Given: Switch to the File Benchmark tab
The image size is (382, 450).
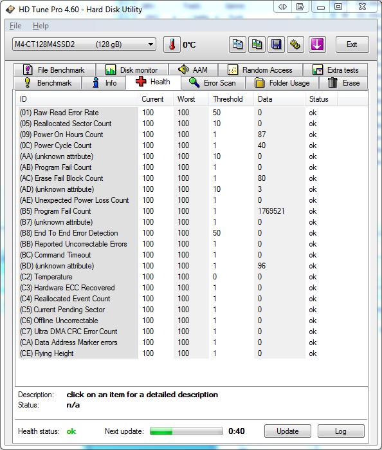Looking at the screenshot, I should pos(54,70).
